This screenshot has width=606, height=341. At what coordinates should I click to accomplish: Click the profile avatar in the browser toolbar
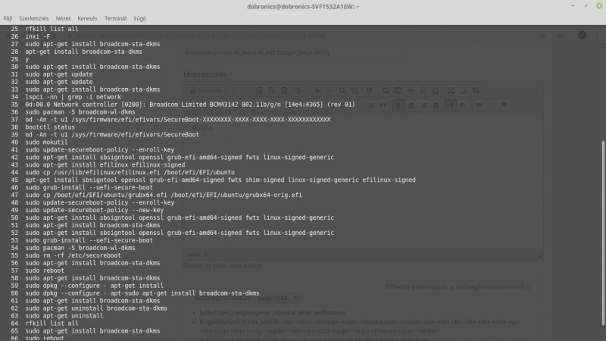point(582,35)
